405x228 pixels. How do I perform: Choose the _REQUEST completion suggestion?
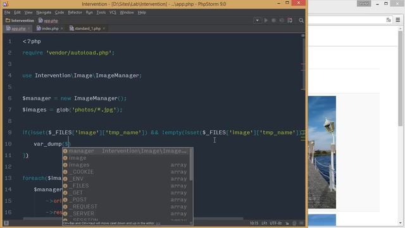coord(126,207)
